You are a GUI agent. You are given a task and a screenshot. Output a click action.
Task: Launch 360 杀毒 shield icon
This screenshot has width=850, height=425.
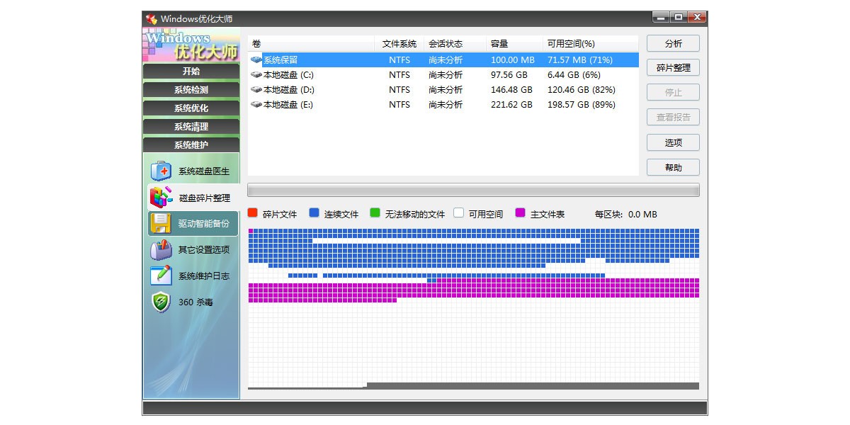tap(161, 302)
